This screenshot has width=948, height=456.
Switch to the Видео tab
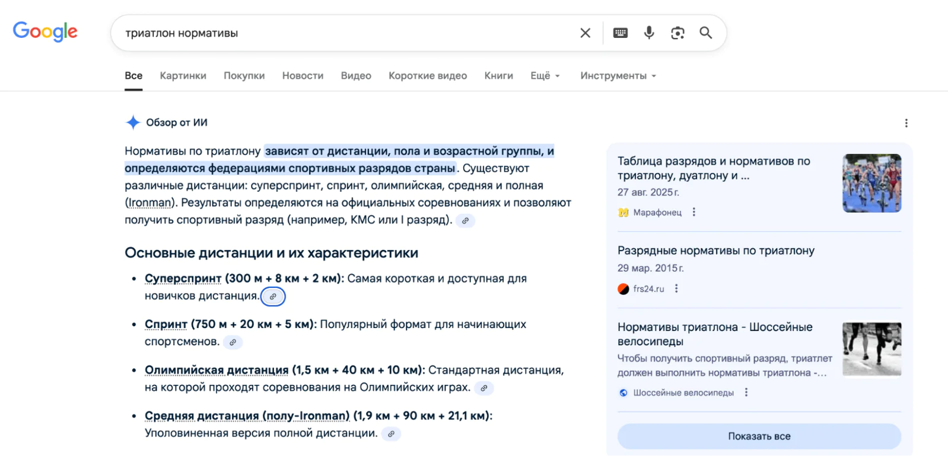click(x=356, y=76)
